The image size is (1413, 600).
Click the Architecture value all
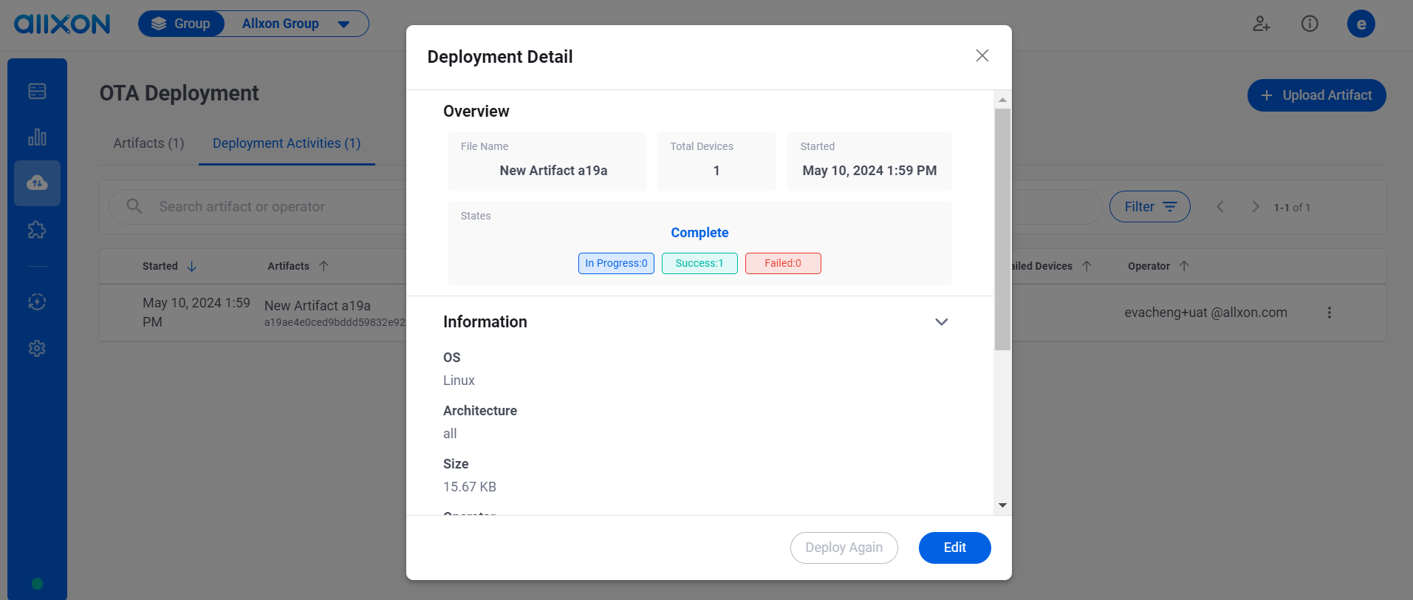pos(450,434)
